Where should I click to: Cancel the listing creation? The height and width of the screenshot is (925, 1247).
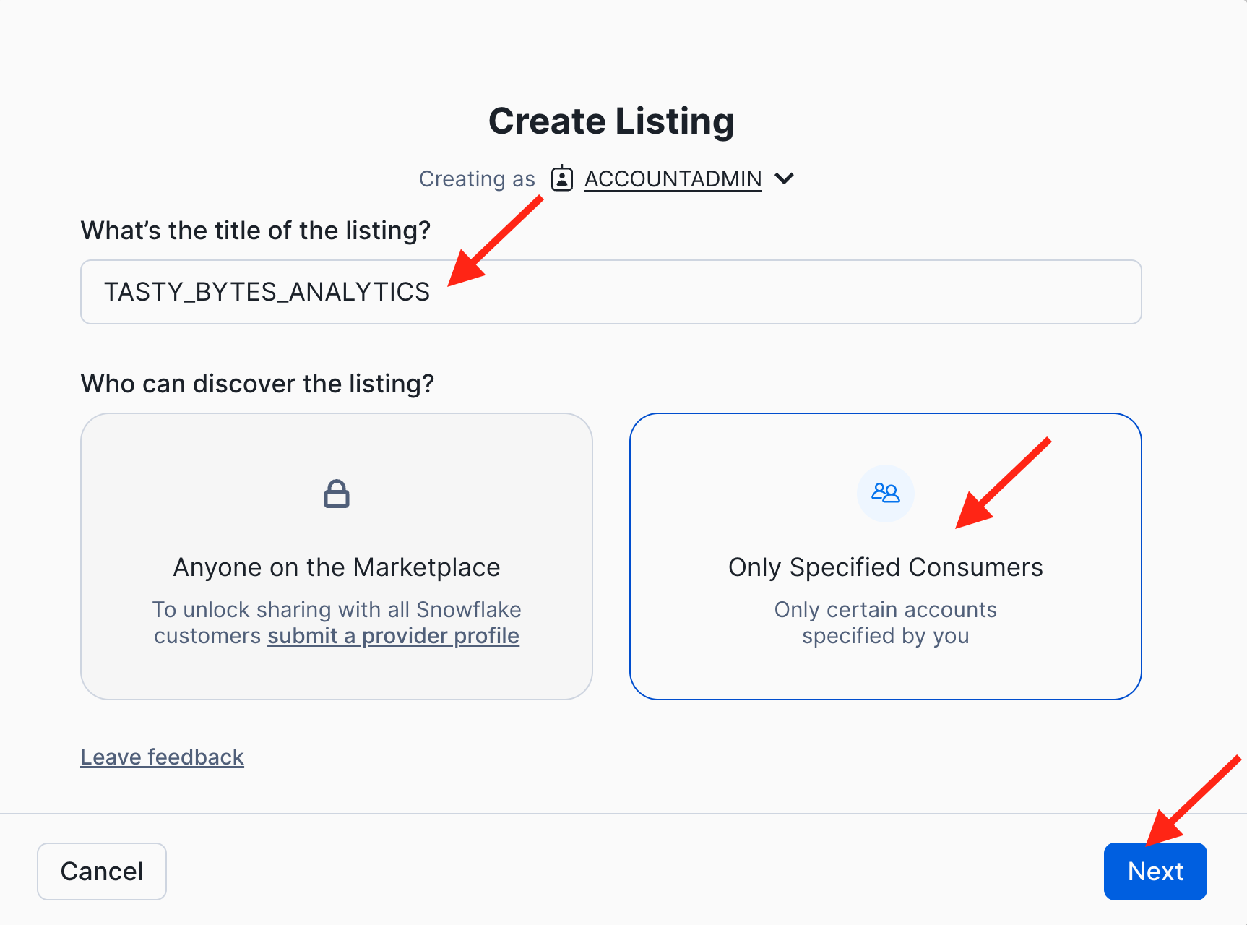coord(102,872)
